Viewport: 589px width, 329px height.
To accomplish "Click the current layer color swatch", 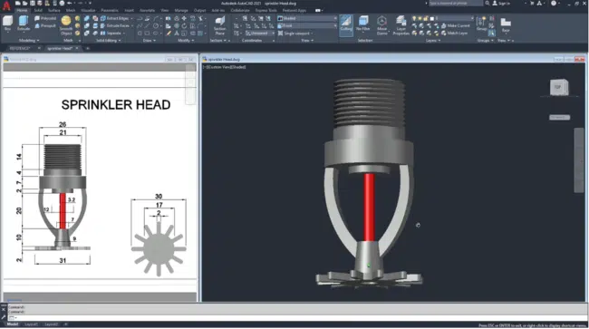I will tap(432, 18).
